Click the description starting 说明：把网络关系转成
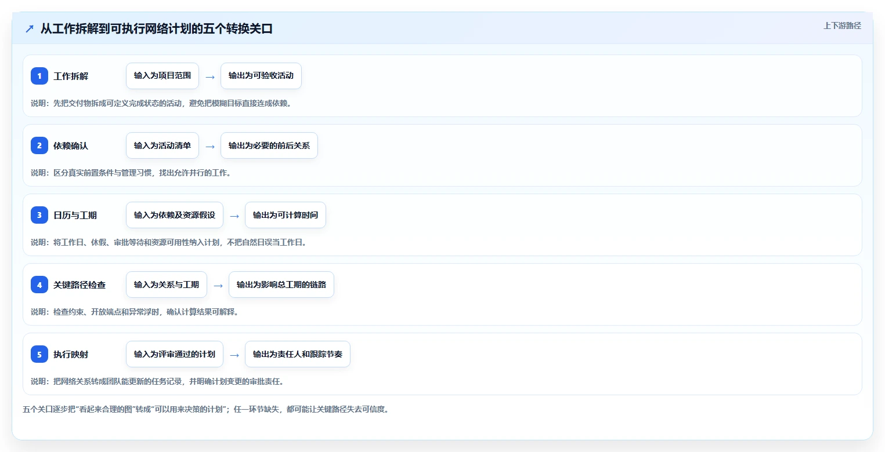The width and height of the screenshot is (885, 452). [x=157, y=381]
